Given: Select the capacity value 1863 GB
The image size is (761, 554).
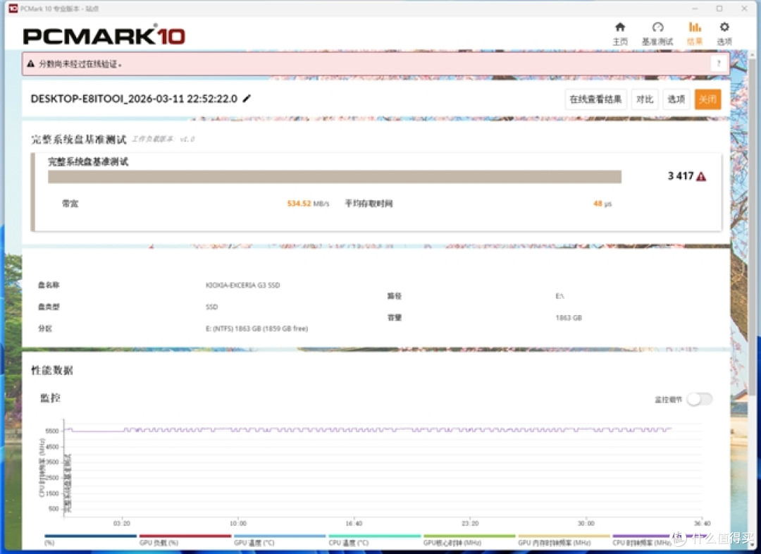Looking at the screenshot, I should coord(569,318).
